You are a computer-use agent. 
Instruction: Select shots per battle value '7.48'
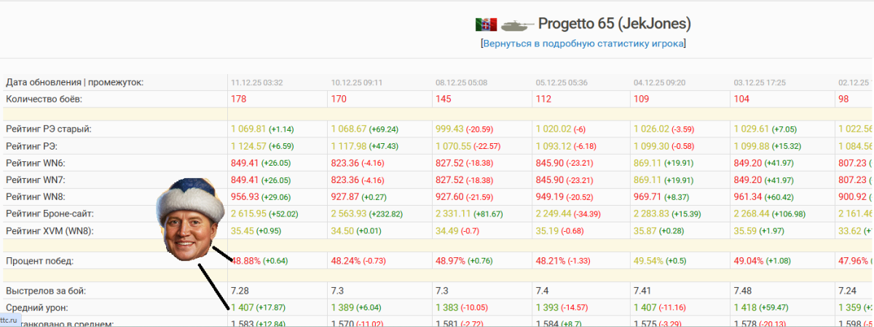pyautogui.click(x=743, y=291)
